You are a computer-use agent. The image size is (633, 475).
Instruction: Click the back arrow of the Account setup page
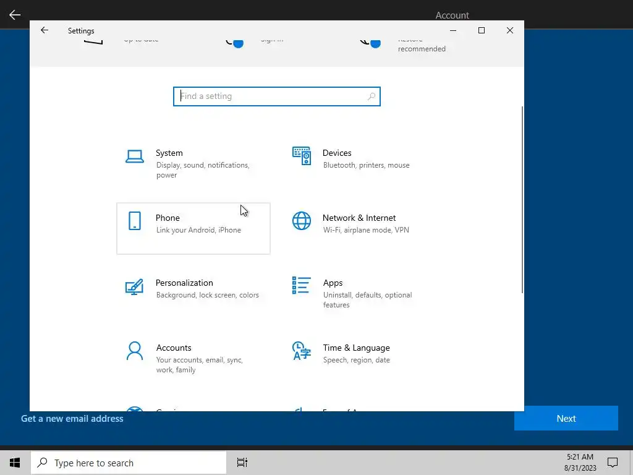(15, 15)
